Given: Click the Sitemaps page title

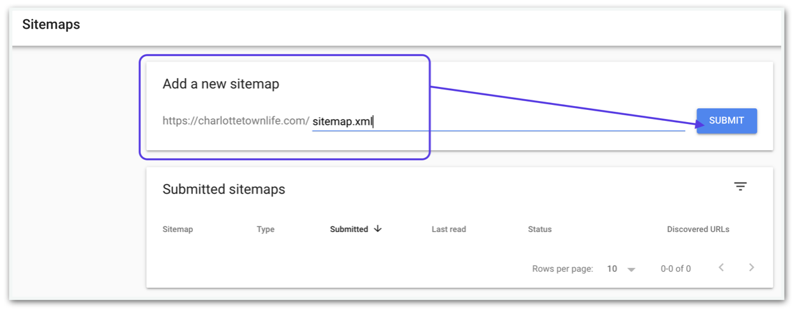Looking at the screenshot, I should [x=51, y=25].
